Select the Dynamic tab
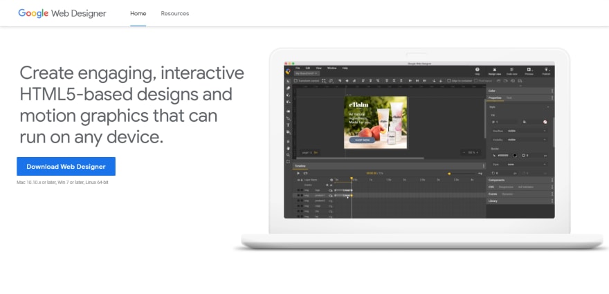Image resolution: width=609 pixels, height=294 pixels. (x=507, y=194)
